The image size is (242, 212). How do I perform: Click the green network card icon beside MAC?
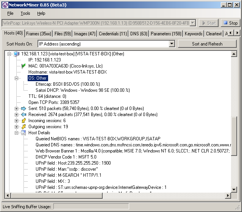click(23, 66)
